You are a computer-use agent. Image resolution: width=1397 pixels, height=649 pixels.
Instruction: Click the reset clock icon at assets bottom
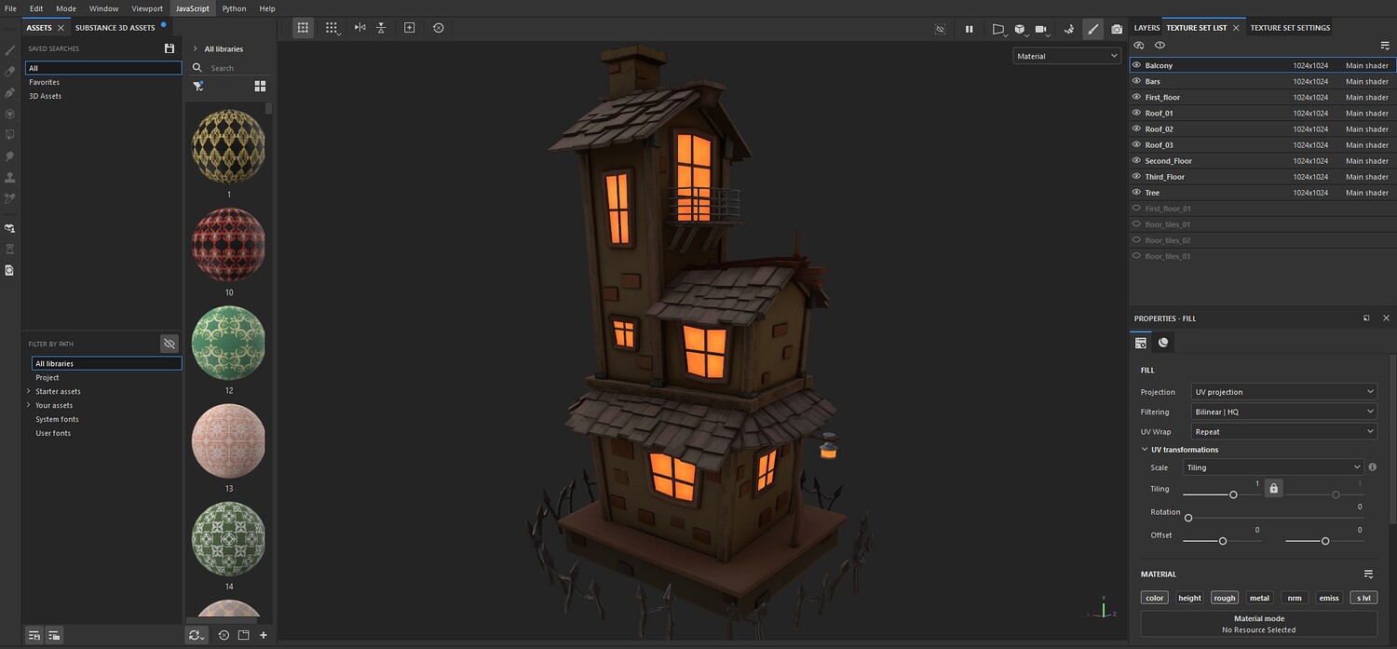coord(224,635)
